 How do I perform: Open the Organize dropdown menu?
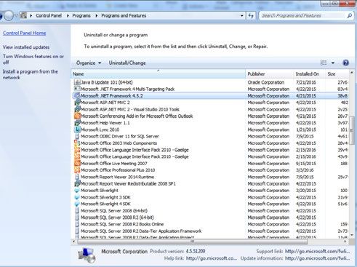89,63
